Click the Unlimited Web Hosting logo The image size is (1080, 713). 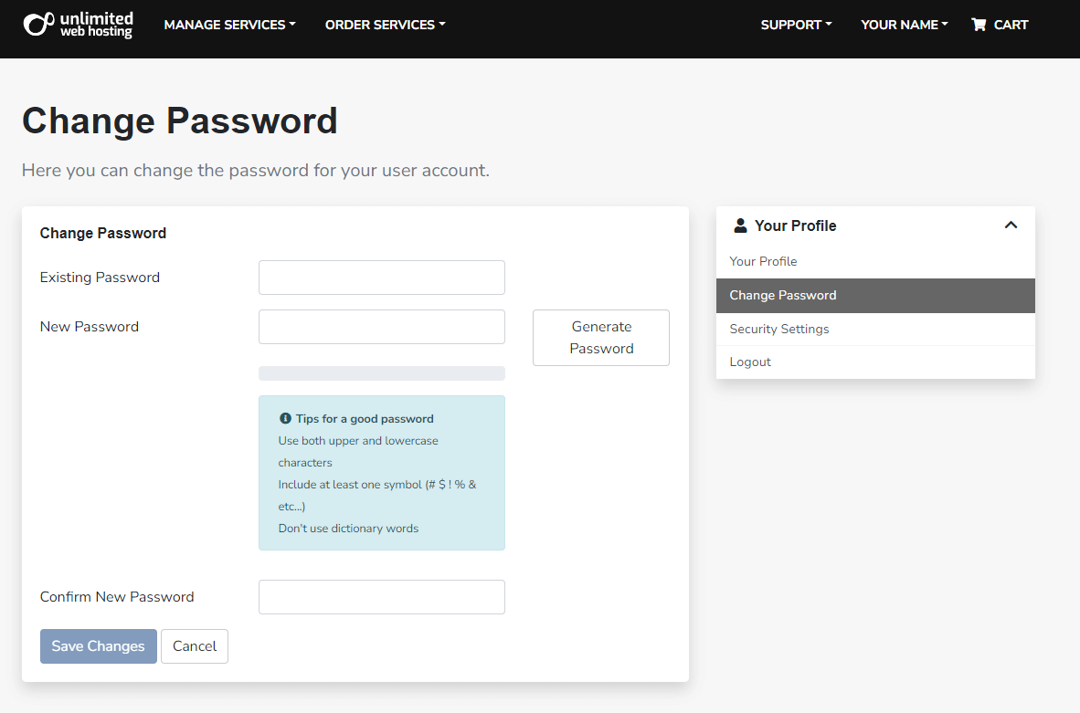click(x=78, y=25)
